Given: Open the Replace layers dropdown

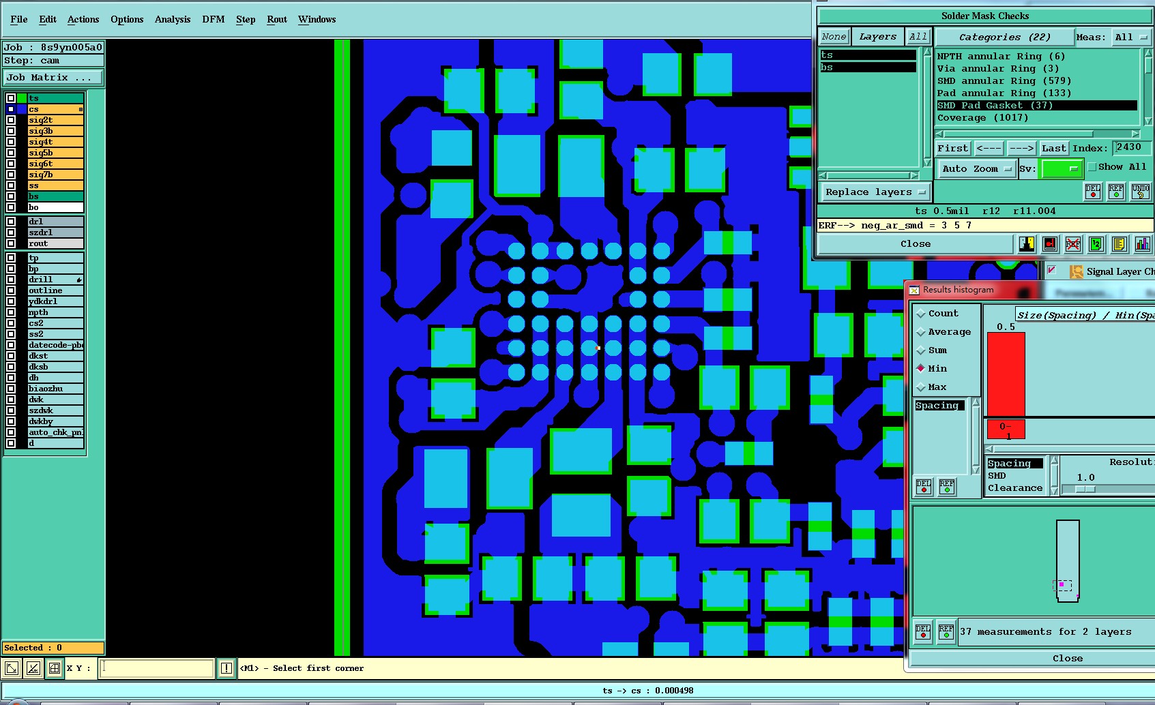Looking at the screenshot, I should (875, 192).
